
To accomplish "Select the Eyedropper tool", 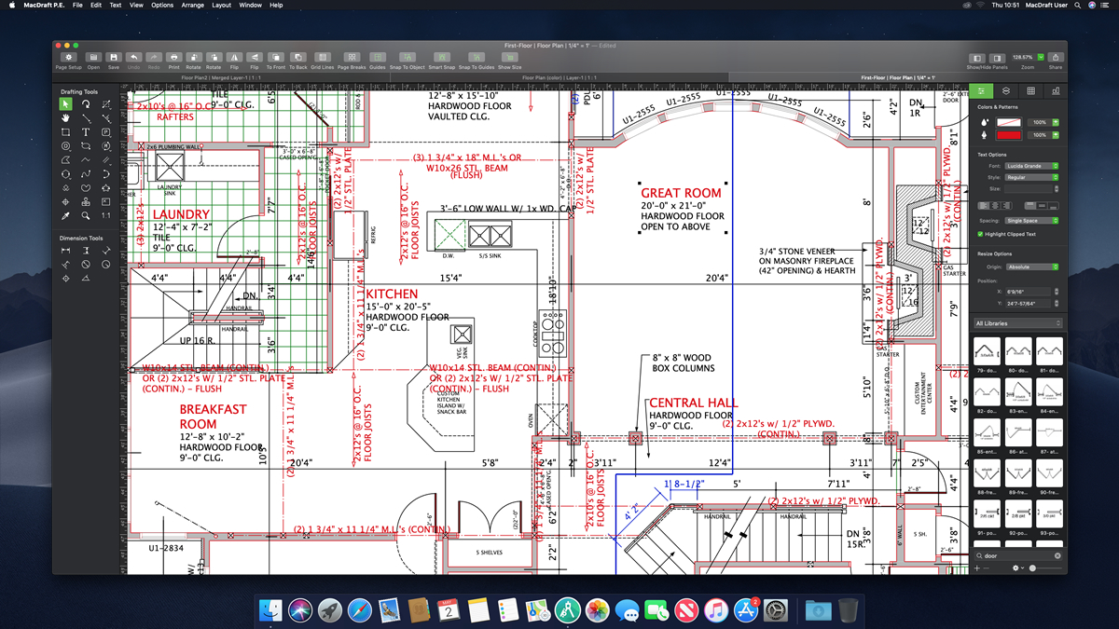I will point(63,214).
